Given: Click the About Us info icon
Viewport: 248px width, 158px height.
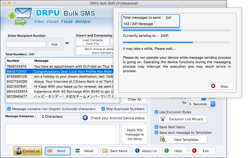Looking at the screenshot, I should click(137, 151).
